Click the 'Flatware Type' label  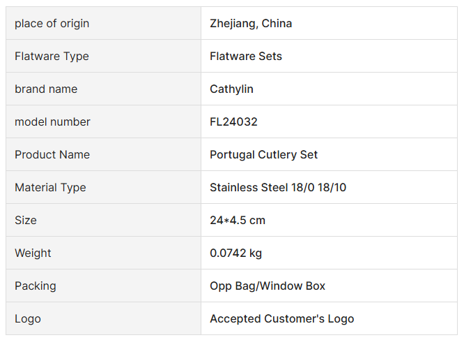(x=52, y=57)
